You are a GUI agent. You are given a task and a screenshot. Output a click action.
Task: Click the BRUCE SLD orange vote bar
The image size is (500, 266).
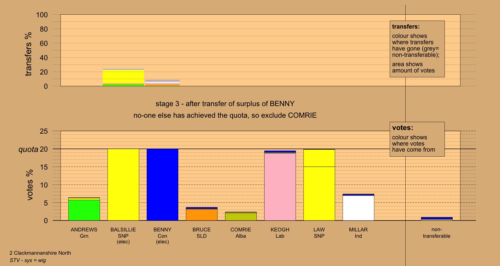click(x=202, y=214)
